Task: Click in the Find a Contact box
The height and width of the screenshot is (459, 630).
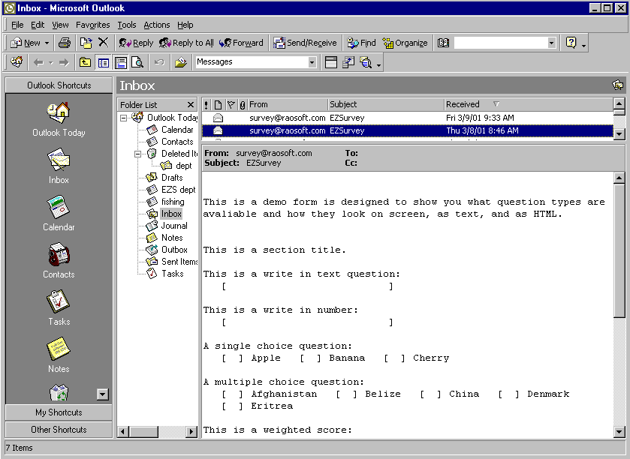Action: pyautogui.click(x=501, y=43)
